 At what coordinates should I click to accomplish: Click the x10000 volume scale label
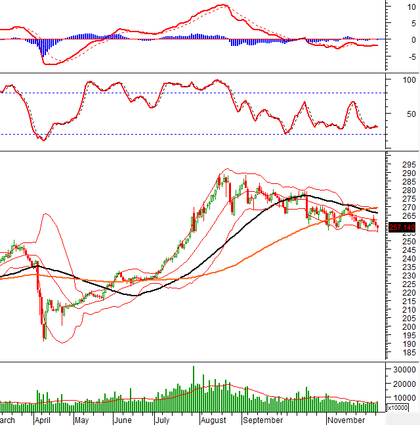[x=397, y=408]
